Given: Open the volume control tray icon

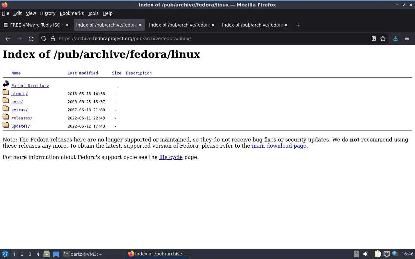Looking at the screenshot, I should click(366, 254).
